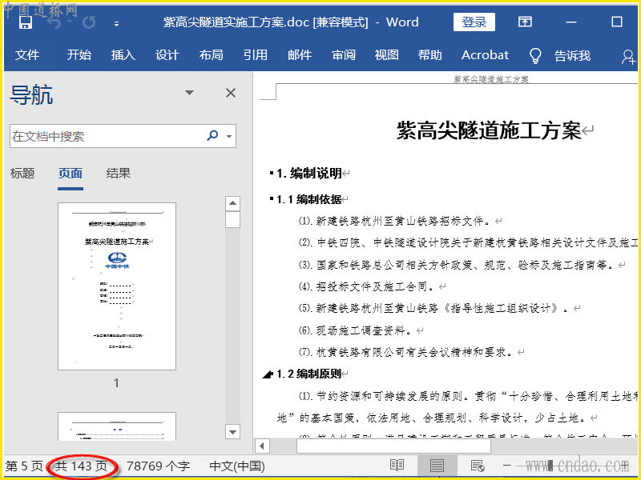Click the magnifier search icon
Screen dimensions: 641x480
(212, 135)
